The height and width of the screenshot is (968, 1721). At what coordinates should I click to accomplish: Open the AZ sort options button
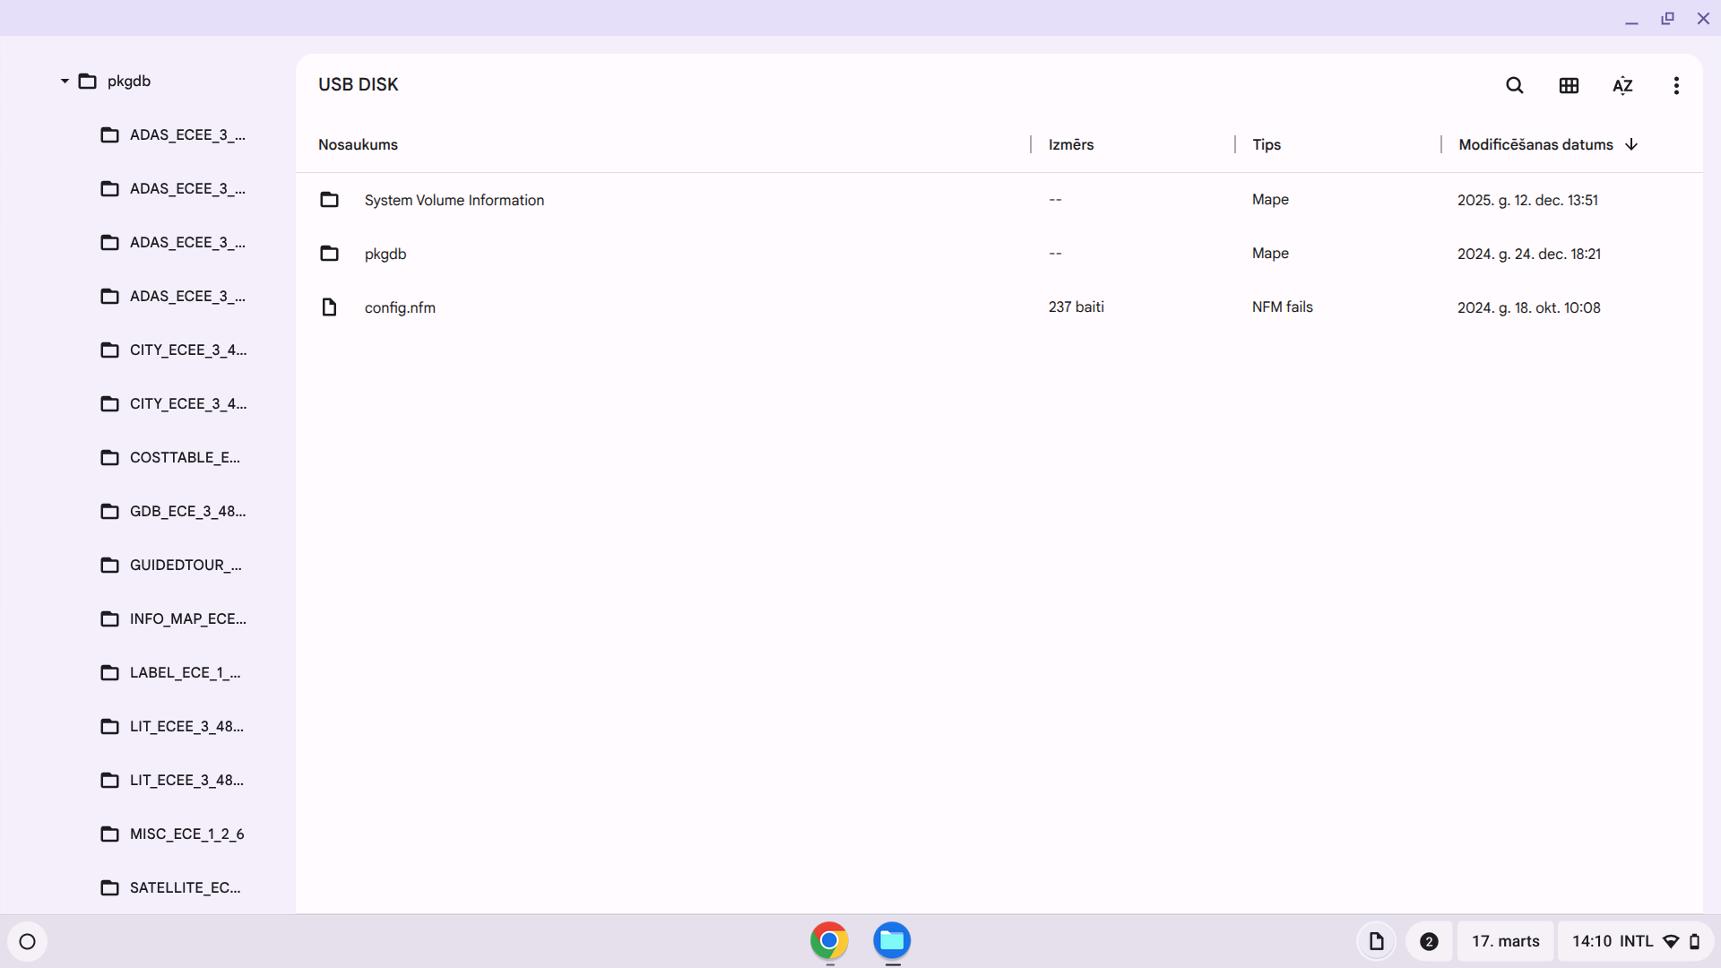click(1622, 85)
